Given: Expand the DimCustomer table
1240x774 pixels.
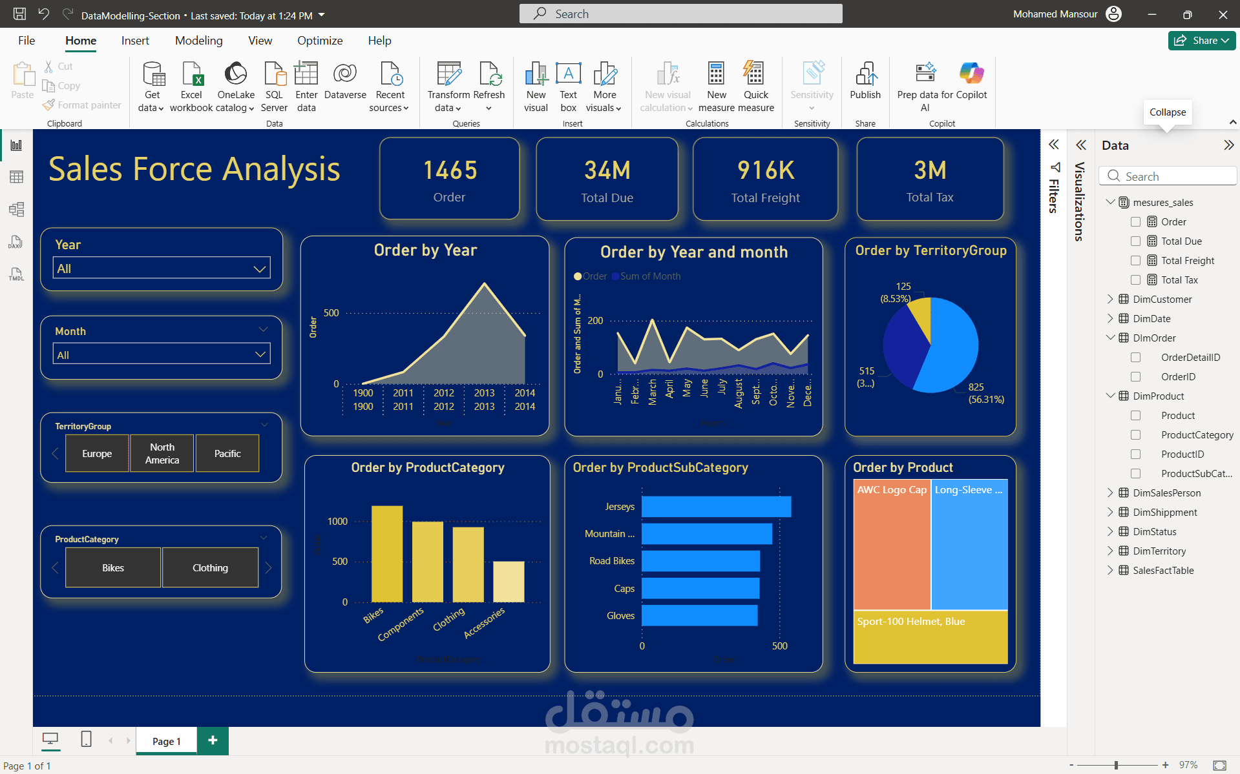Looking at the screenshot, I should tap(1110, 299).
